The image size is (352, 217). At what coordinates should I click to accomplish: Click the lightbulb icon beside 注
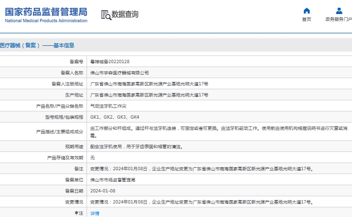pos(76,213)
